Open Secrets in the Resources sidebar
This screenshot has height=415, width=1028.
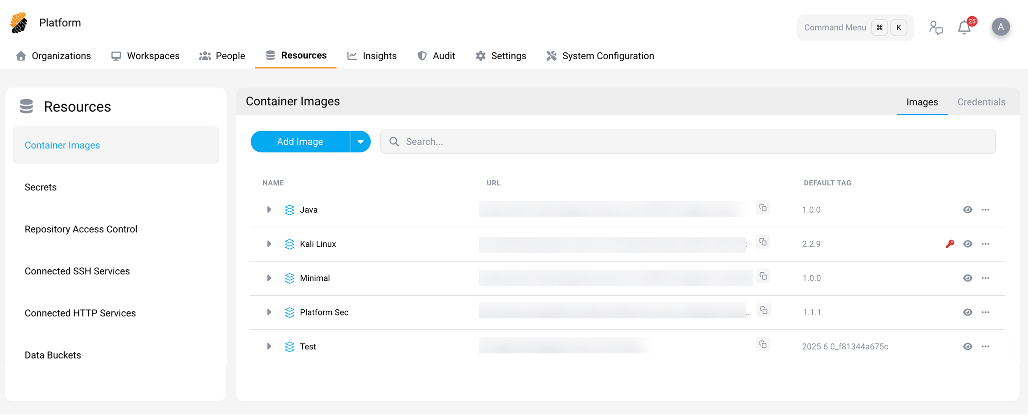click(41, 187)
